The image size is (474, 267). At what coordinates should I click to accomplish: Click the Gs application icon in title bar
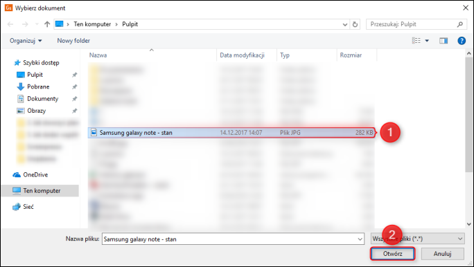pos(8,8)
